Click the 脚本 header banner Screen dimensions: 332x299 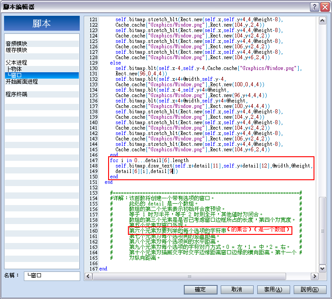[x=42, y=23]
